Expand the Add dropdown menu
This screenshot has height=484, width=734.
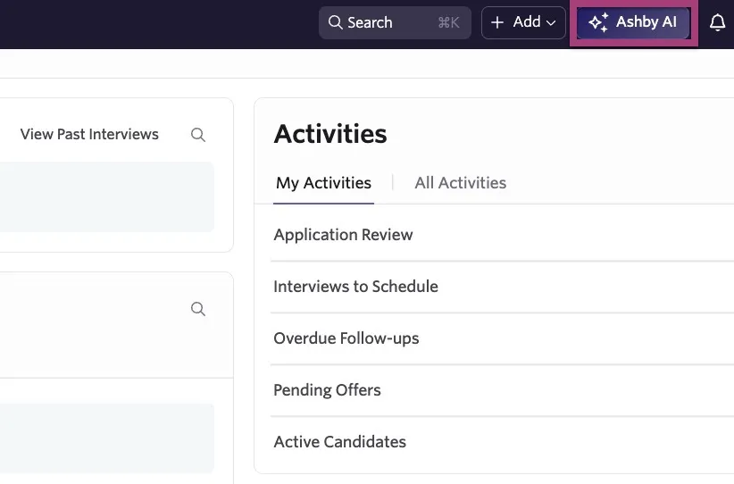click(x=523, y=22)
